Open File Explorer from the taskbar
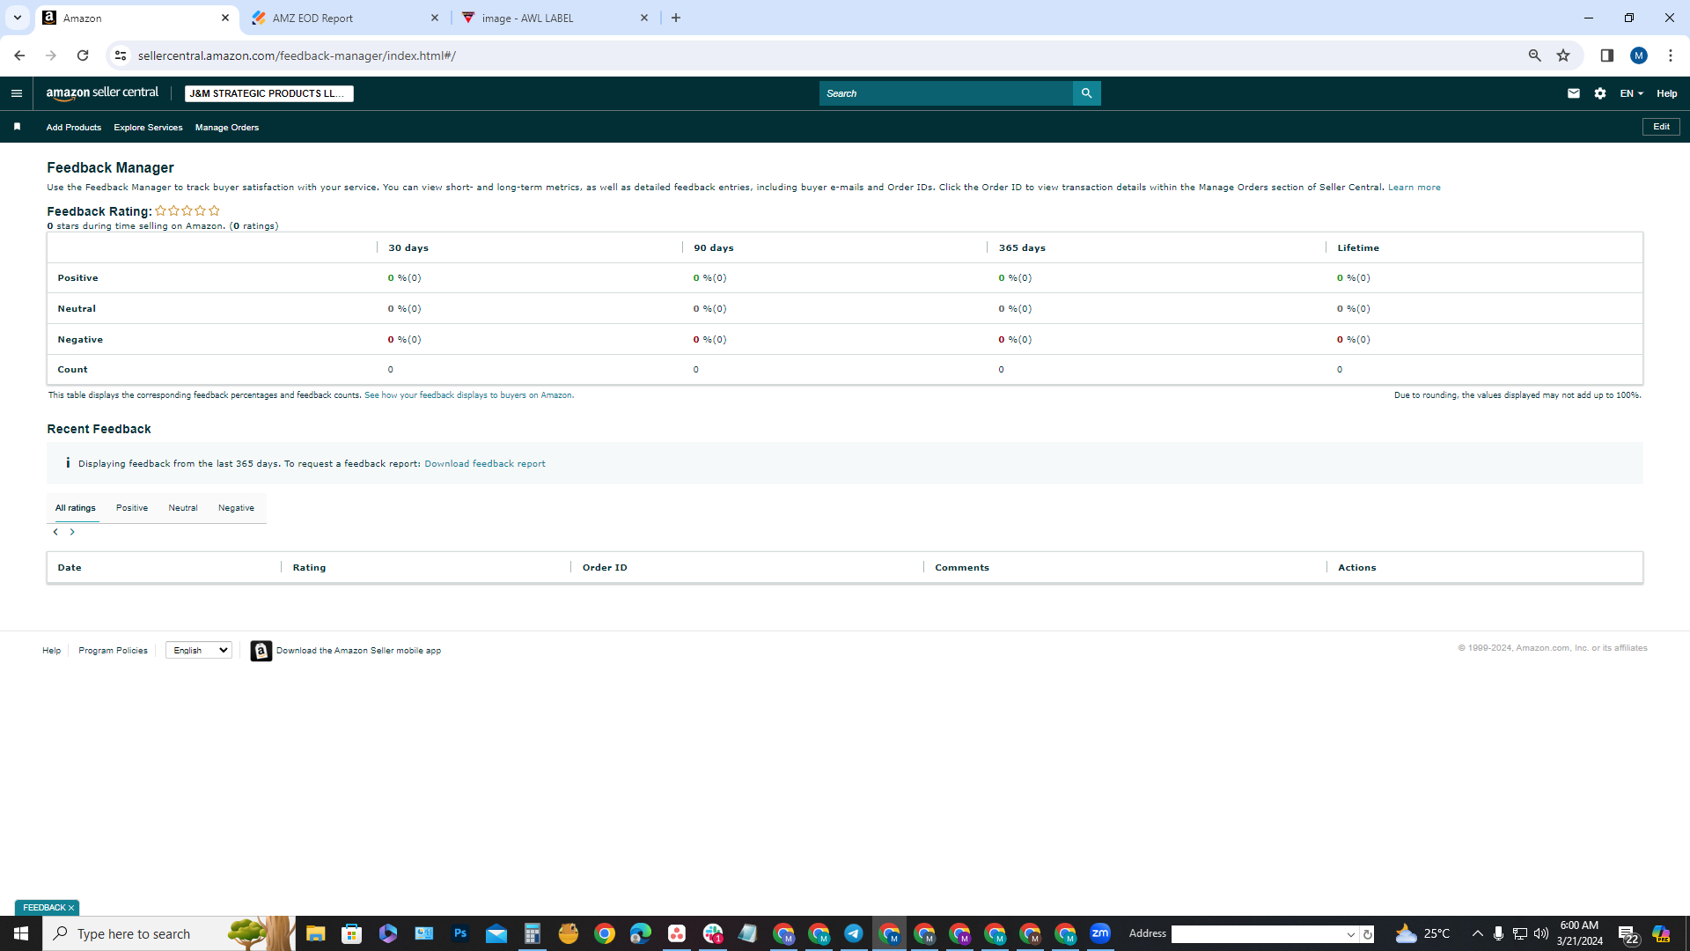The width and height of the screenshot is (1690, 951). click(316, 933)
